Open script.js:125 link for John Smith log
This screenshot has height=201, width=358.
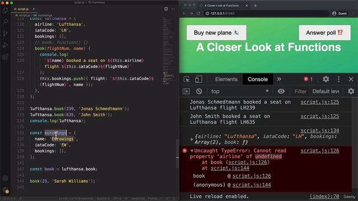pyautogui.click(x=319, y=117)
